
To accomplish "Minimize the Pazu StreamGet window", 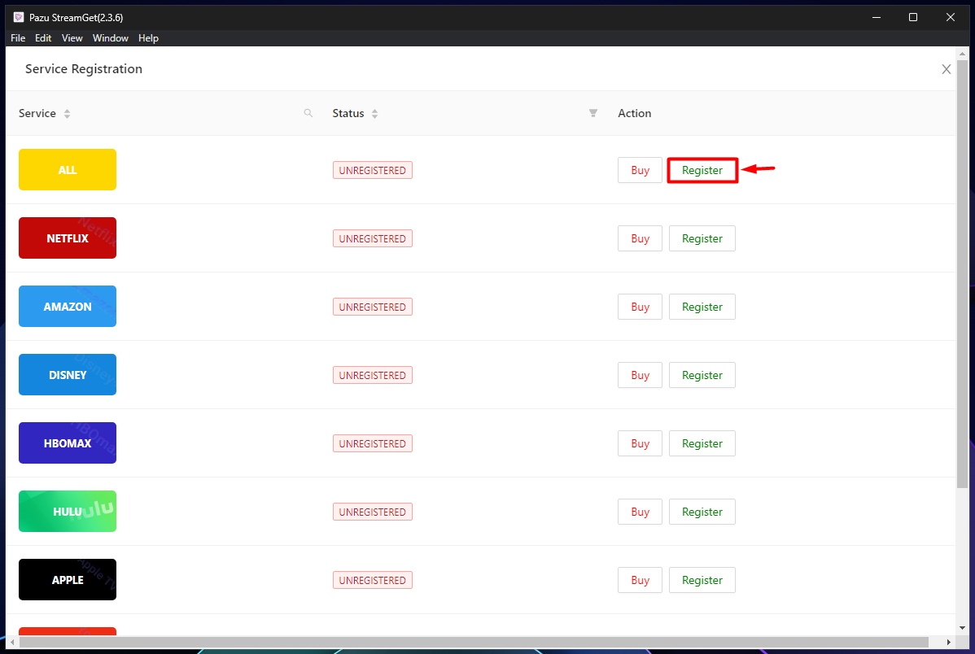I will 877,17.
